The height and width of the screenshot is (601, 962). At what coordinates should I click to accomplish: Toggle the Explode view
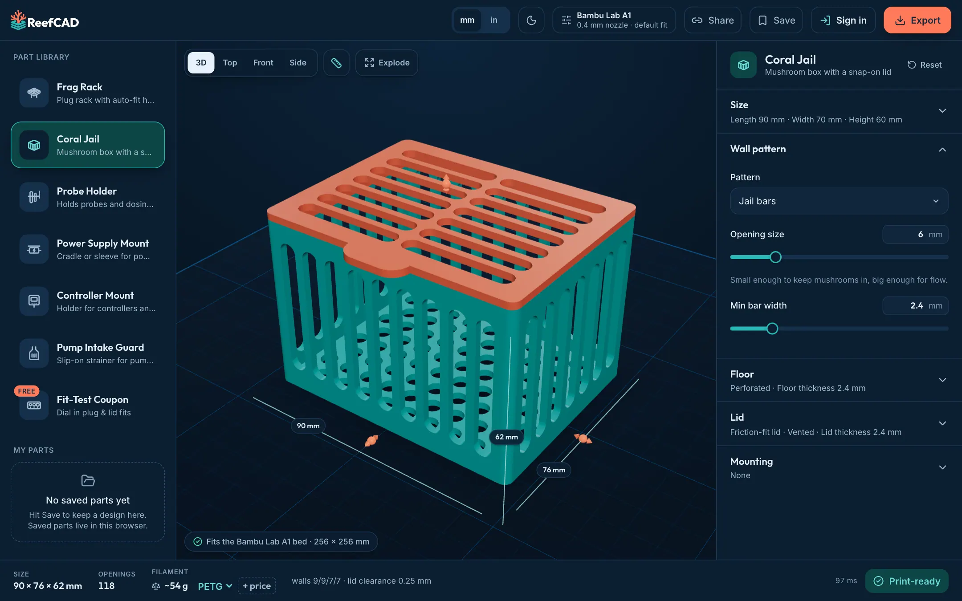(387, 63)
